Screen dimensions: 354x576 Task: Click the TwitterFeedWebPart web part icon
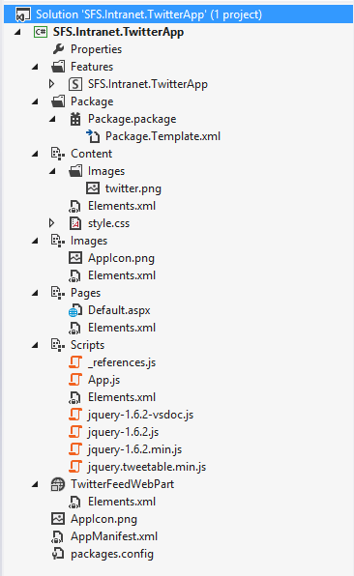(x=58, y=484)
